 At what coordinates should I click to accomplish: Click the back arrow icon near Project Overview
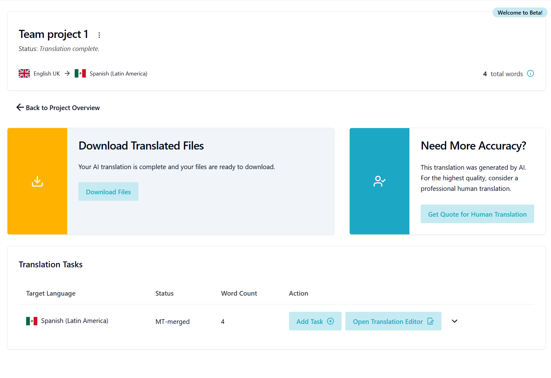point(20,107)
